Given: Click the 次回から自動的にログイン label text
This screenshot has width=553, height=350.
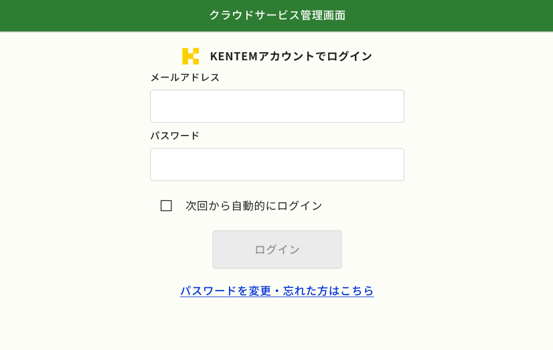Looking at the screenshot, I should click(x=254, y=206).
